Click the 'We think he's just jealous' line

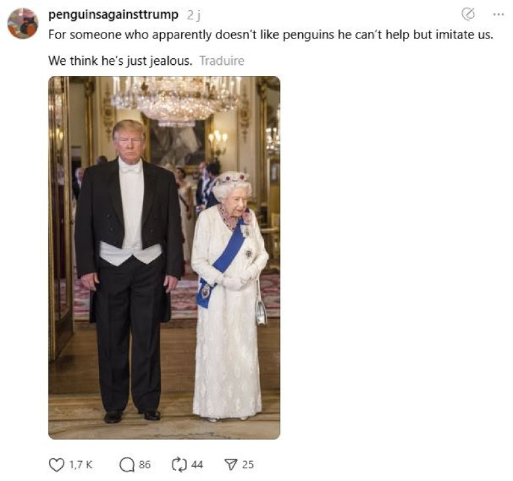coord(120,61)
